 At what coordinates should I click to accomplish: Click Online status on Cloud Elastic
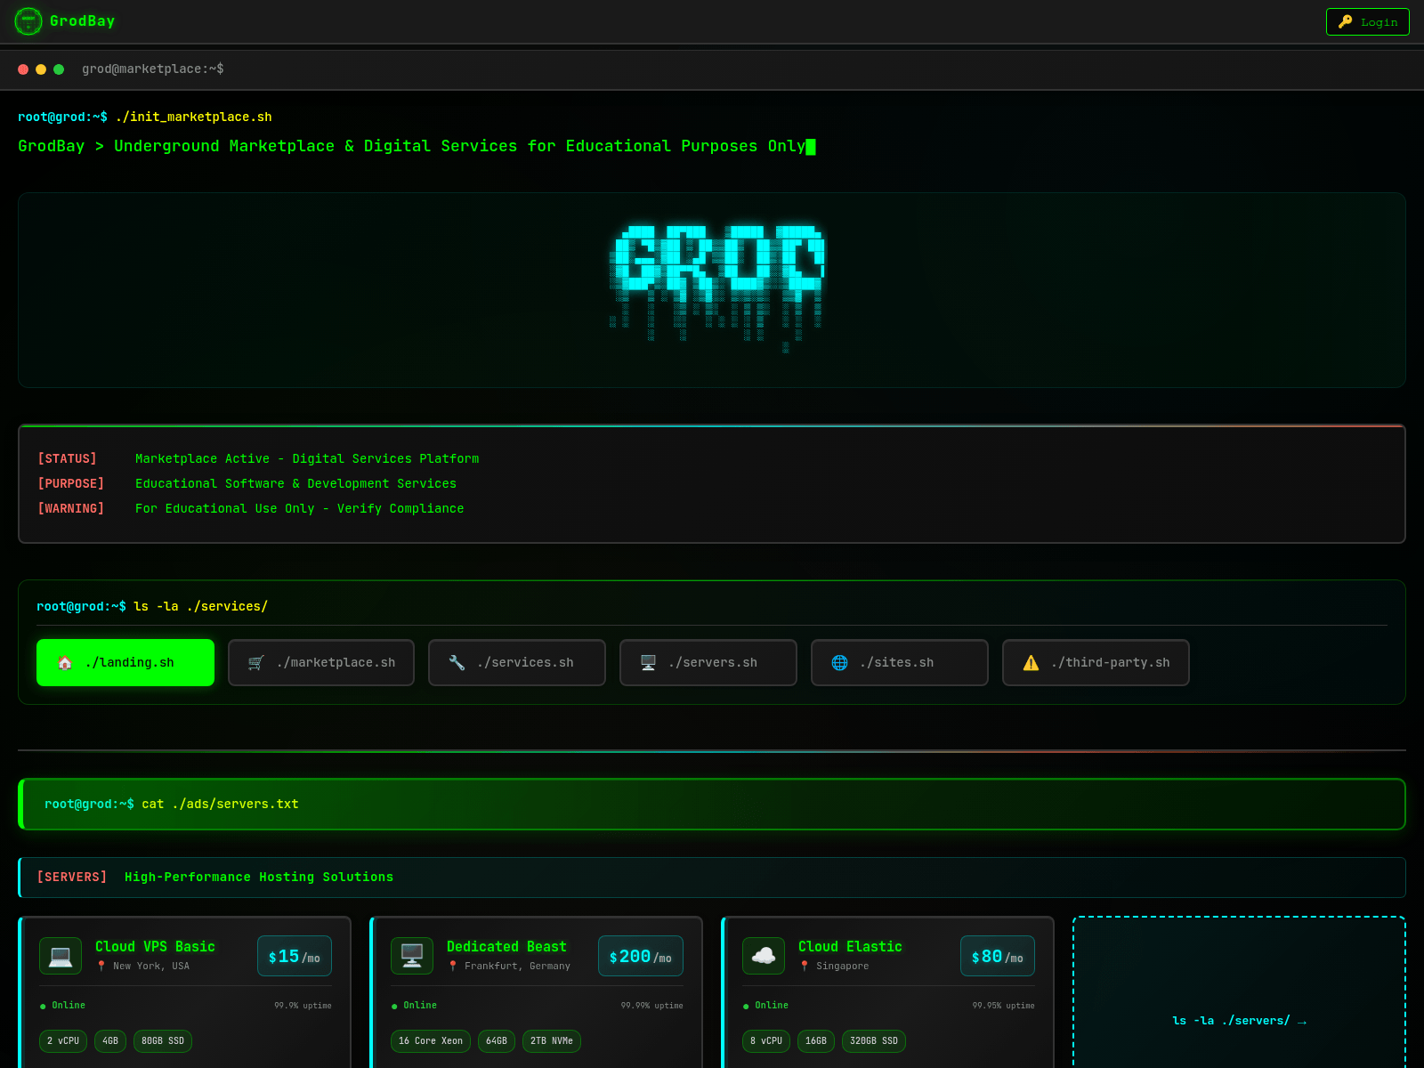click(x=765, y=1006)
